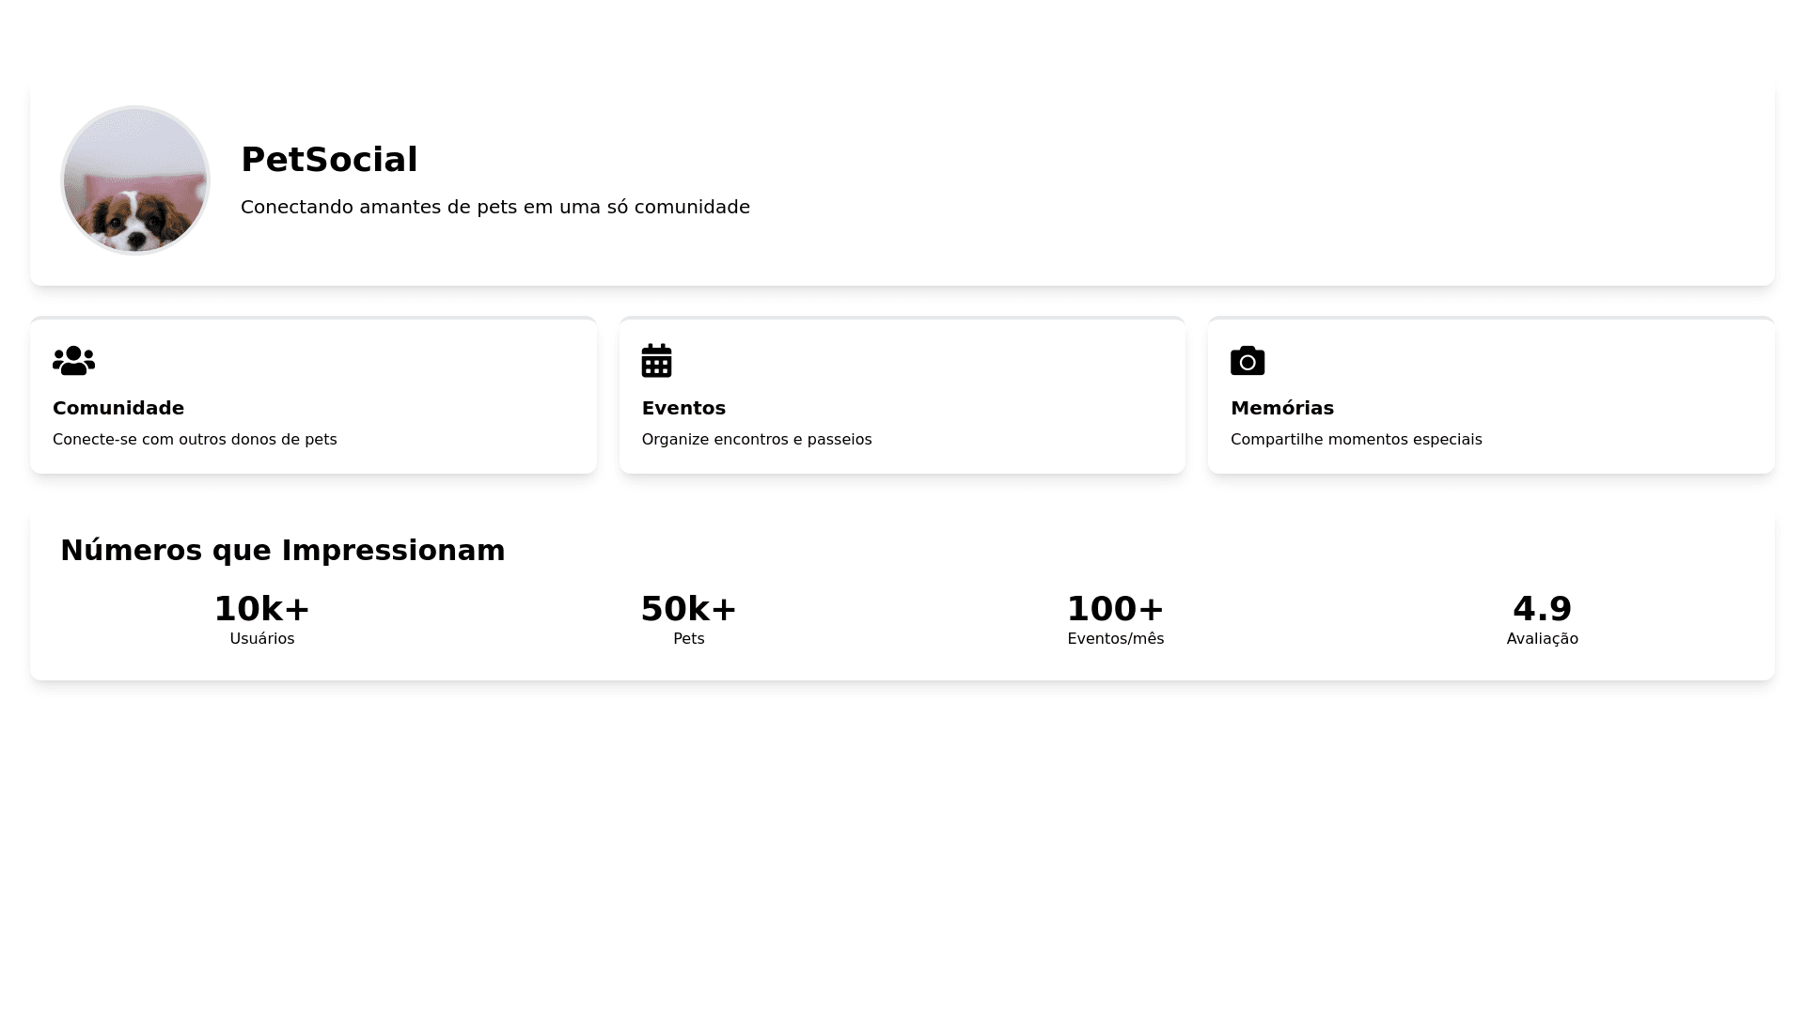This screenshot has height=1015, width=1805.
Task: Click the 50k+ pets statistic
Action: pos(689,609)
